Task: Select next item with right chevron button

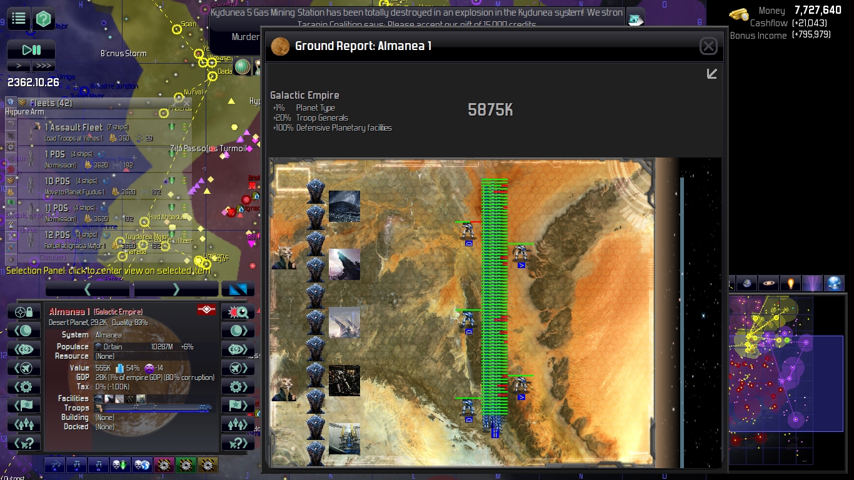Action: tap(176, 289)
